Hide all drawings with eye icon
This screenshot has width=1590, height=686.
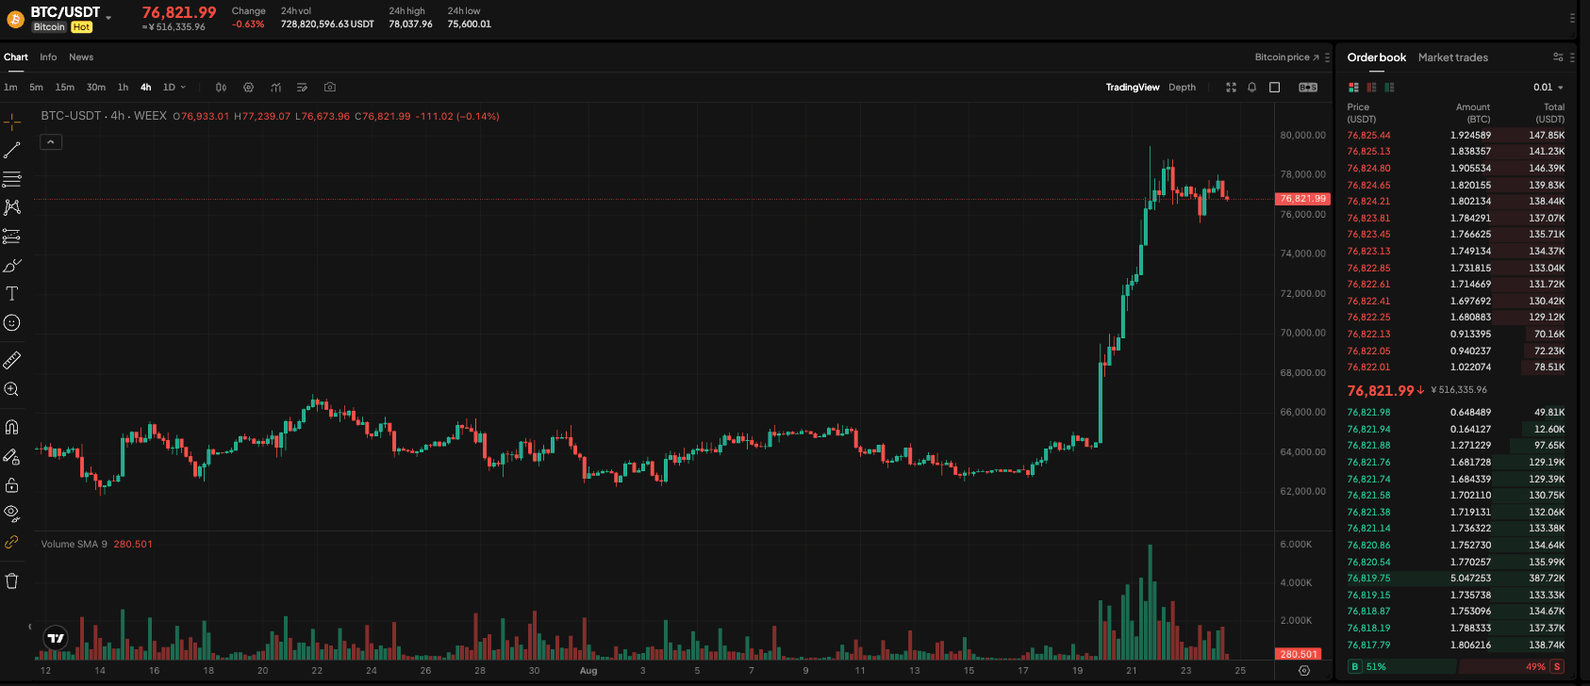point(12,514)
